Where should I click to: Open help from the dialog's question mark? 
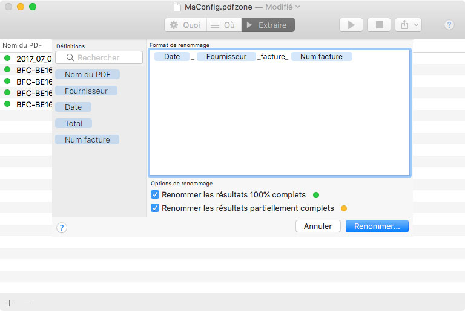click(x=62, y=228)
